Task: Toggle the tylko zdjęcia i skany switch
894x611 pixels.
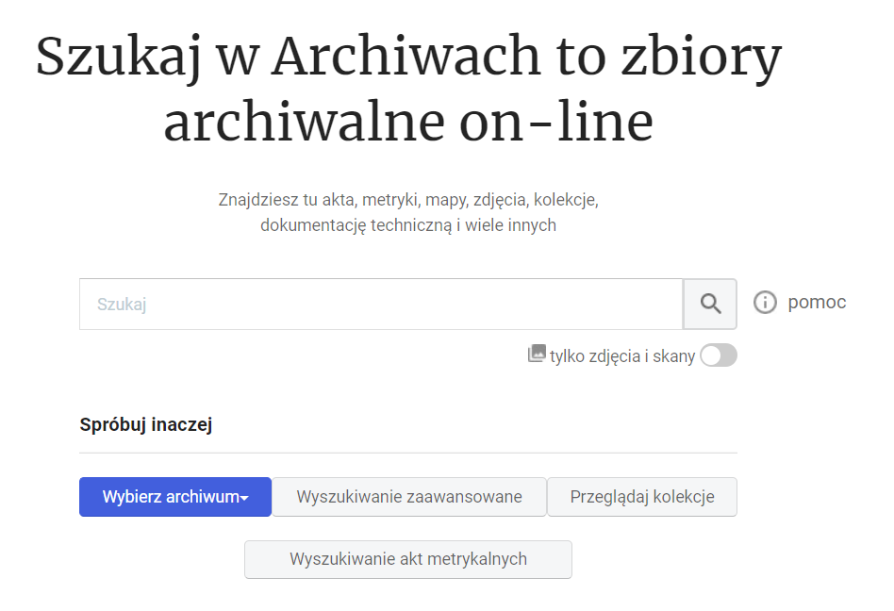Action: click(x=719, y=355)
